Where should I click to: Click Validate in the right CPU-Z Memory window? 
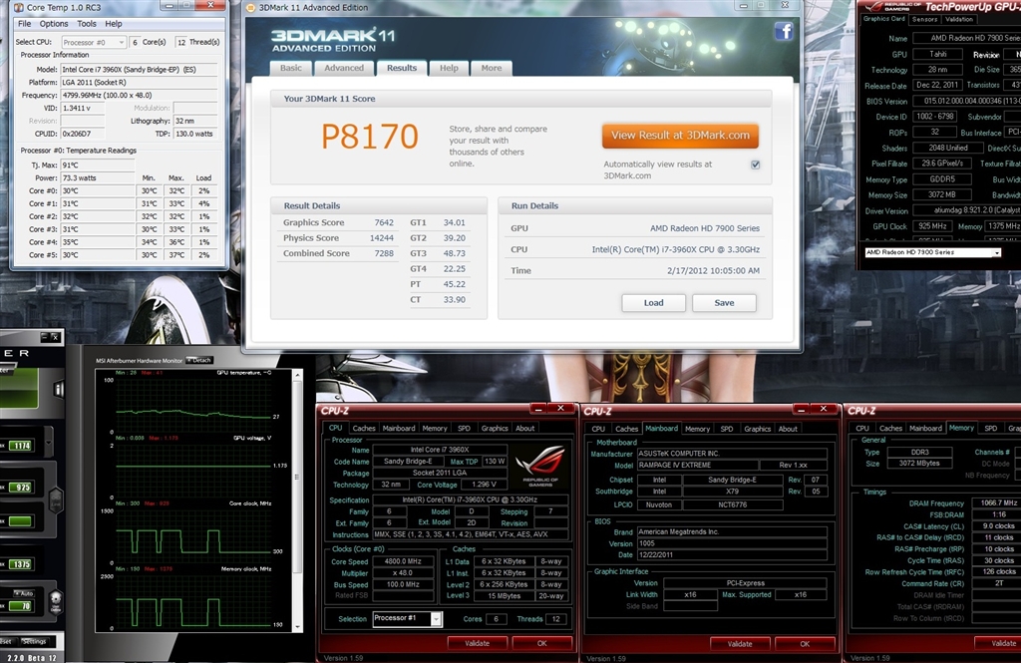click(x=1001, y=643)
